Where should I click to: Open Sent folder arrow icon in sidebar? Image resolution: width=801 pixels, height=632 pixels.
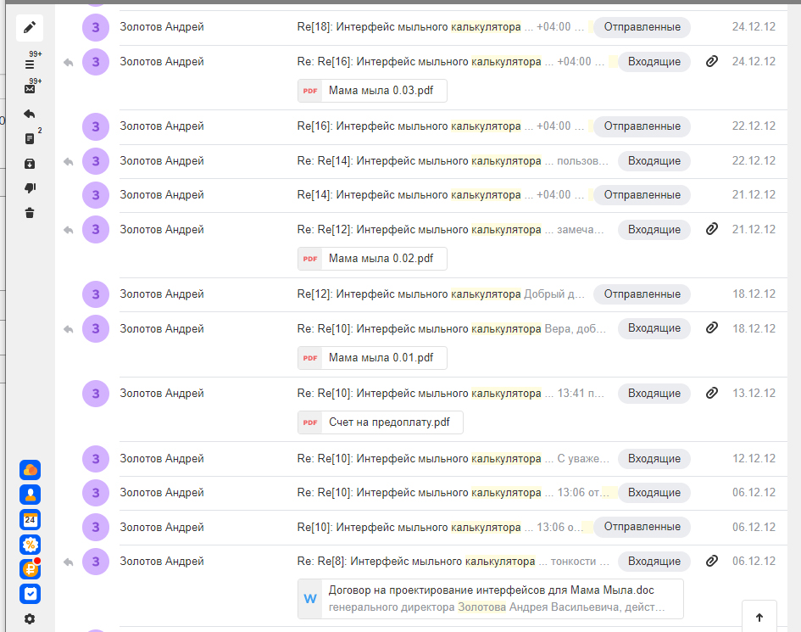coord(30,114)
